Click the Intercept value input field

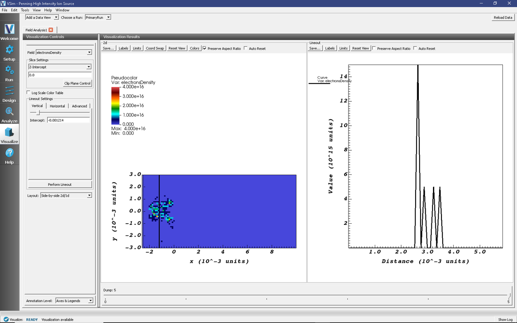[68, 120]
